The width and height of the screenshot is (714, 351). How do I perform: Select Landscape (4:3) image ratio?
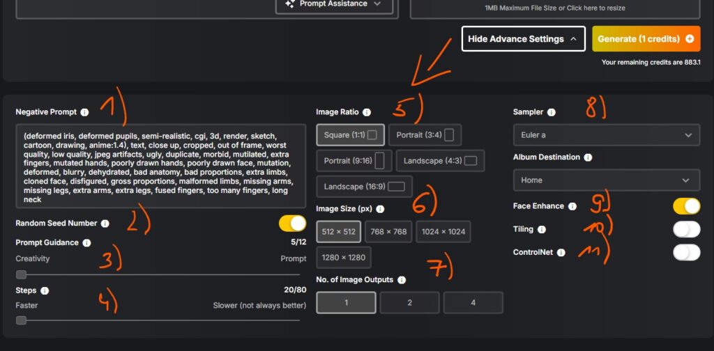[x=440, y=161]
